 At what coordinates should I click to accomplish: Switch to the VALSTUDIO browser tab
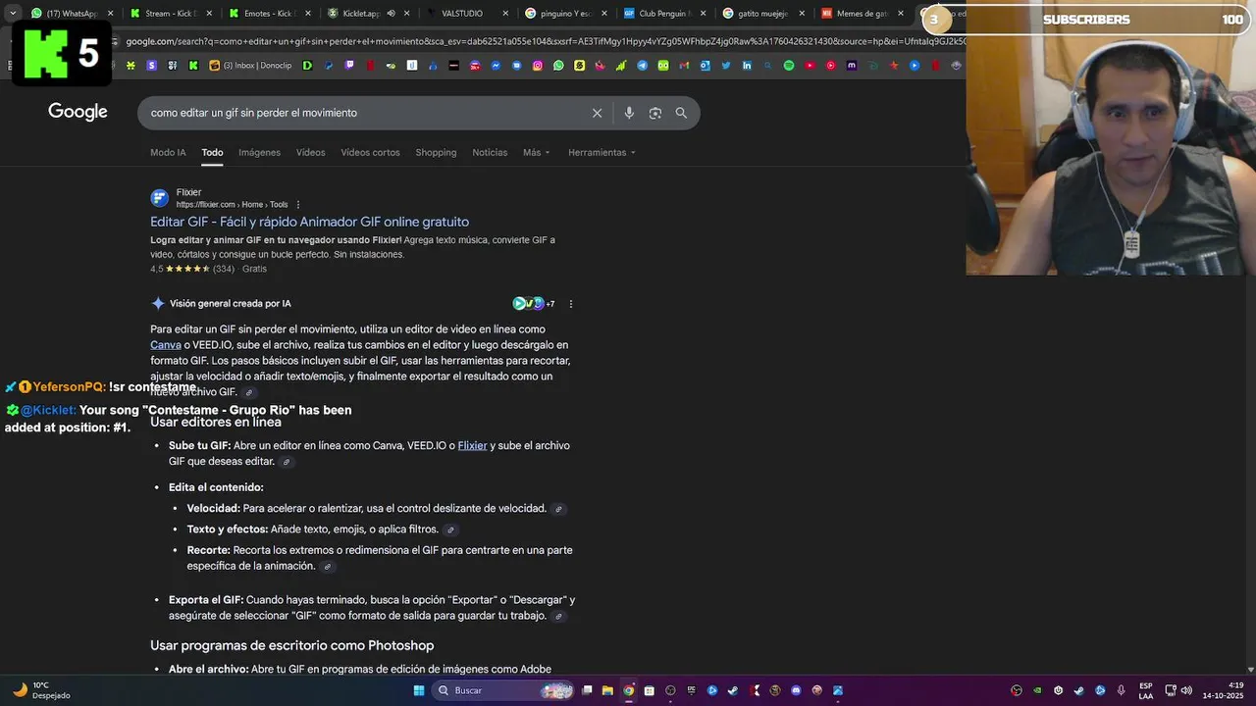tap(468, 14)
